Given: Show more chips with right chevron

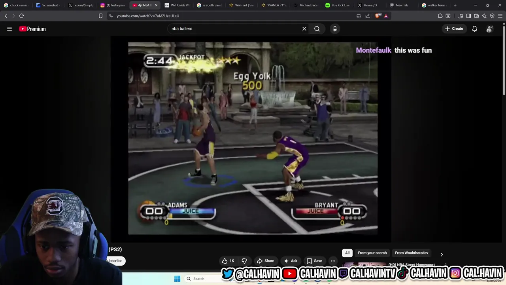Looking at the screenshot, I should [442, 255].
